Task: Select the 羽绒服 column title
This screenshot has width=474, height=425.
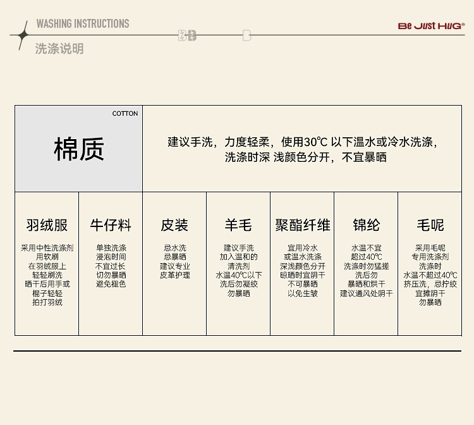Action: (47, 225)
